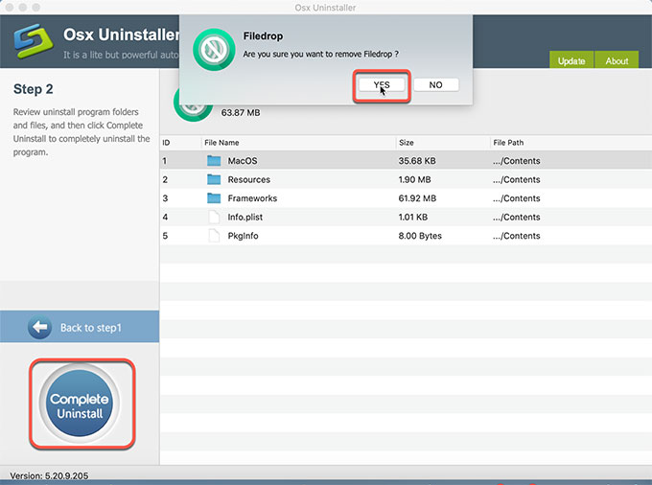
Task: Select the Info.plist file name
Action: pos(244,217)
